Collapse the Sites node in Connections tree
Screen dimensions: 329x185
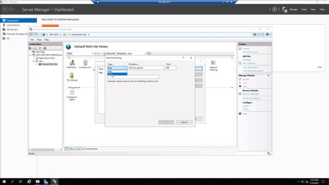tap(33, 61)
